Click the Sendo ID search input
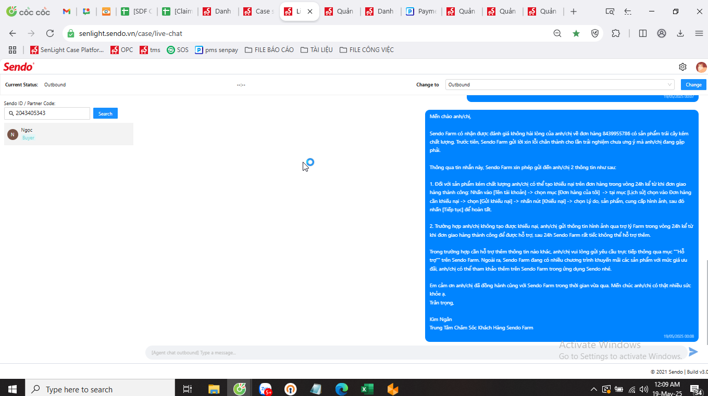 47,113
